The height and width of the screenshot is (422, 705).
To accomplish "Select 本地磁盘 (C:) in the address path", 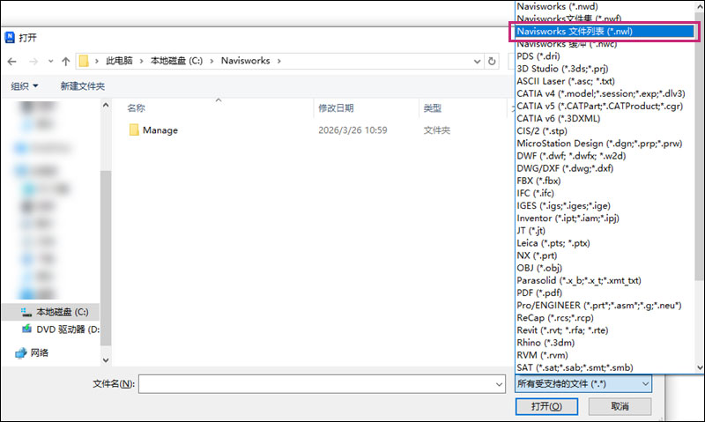I will pyautogui.click(x=176, y=61).
